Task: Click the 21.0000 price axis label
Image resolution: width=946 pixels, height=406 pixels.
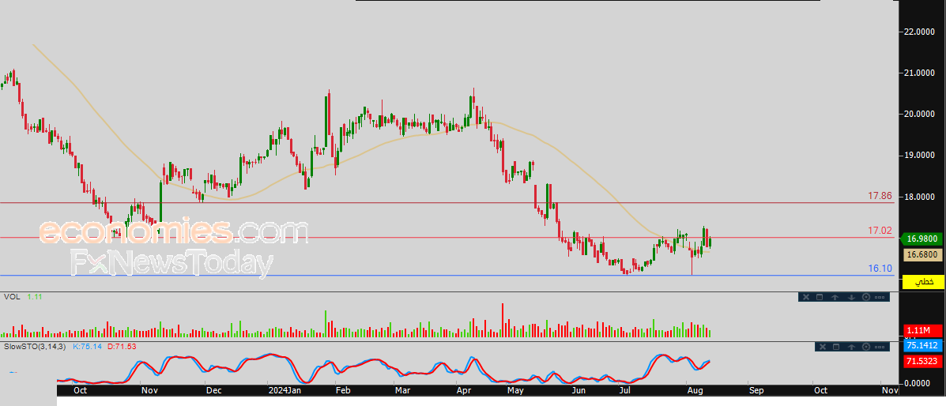Action: click(920, 73)
